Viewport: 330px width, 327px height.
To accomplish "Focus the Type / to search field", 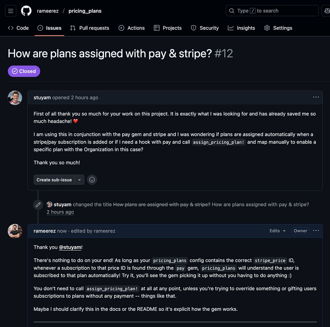I will pos(272,11).
